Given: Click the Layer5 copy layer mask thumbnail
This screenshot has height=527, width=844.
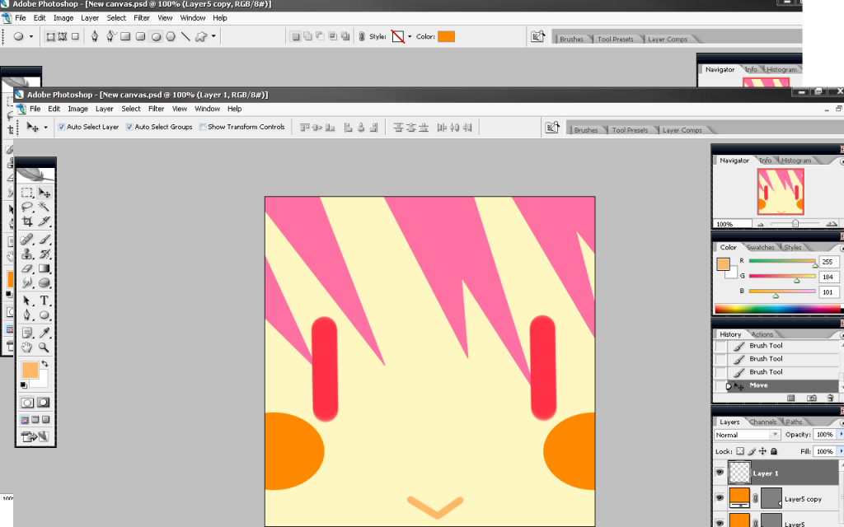Looking at the screenshot, I should coord(771,498).
